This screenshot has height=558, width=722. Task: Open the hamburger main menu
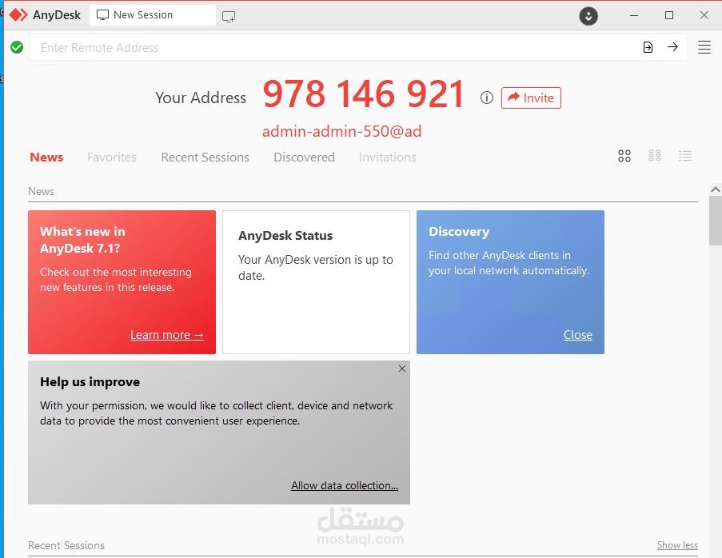[x=704, y=47]
